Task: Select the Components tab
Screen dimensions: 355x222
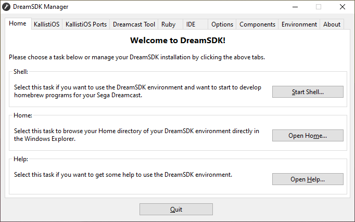Action: click(x=257, y=24)
